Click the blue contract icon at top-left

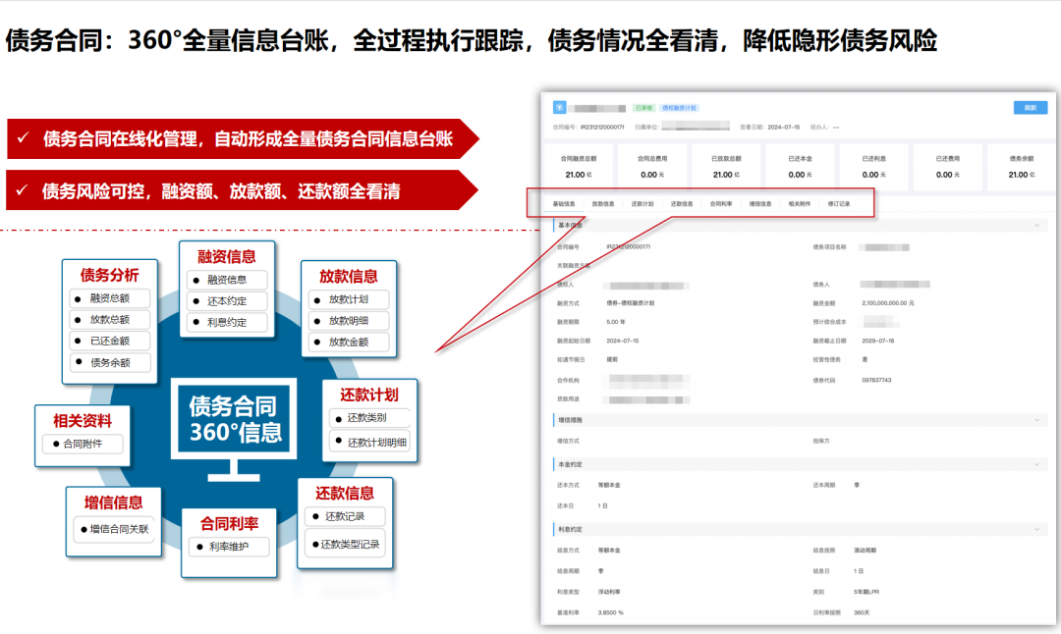560,108
